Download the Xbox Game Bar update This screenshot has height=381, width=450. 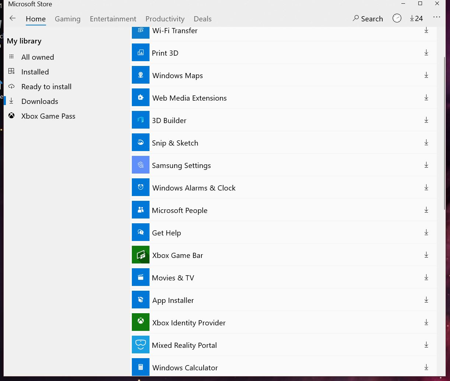pos(426,255)
